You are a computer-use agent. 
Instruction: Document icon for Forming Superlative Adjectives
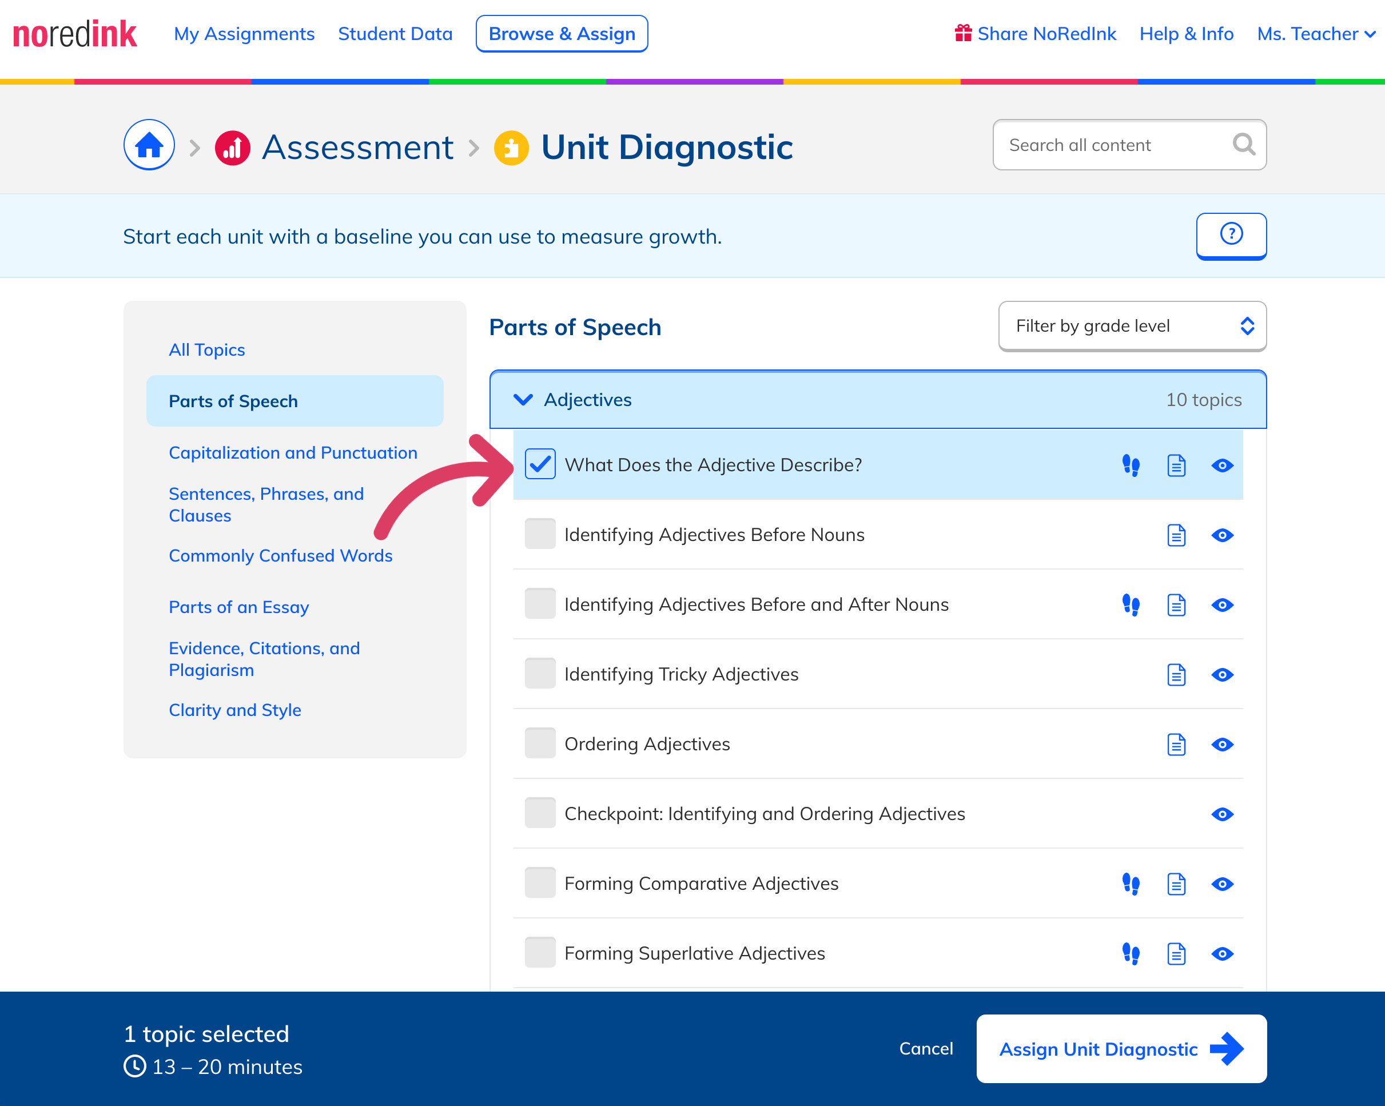point(1176,954)
